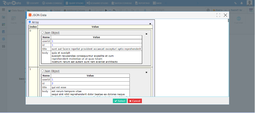Screen dimensions: 255x113
Task: Open the hamburger menu icon
Action: coord(3,10)
